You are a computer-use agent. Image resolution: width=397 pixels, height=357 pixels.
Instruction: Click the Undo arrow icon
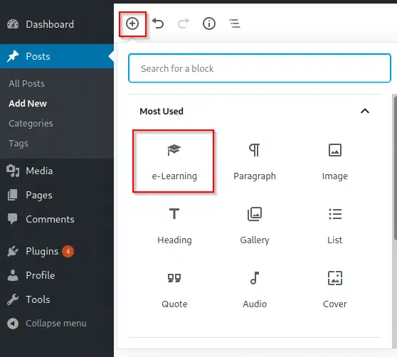[x=158, y=23]
